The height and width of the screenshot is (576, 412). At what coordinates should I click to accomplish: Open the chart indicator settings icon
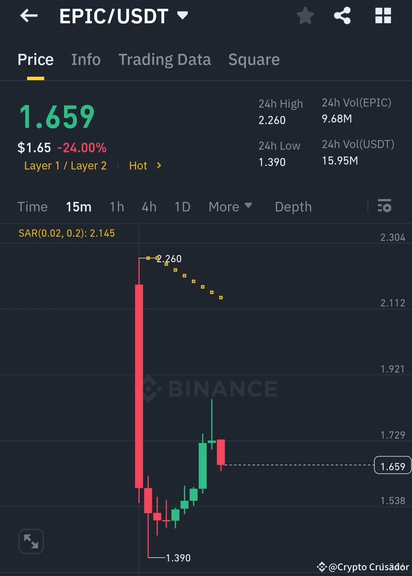(385, 207)
